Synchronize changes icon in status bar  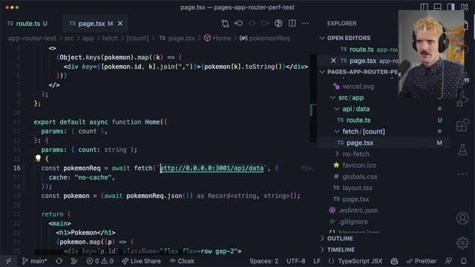[59, 261]
